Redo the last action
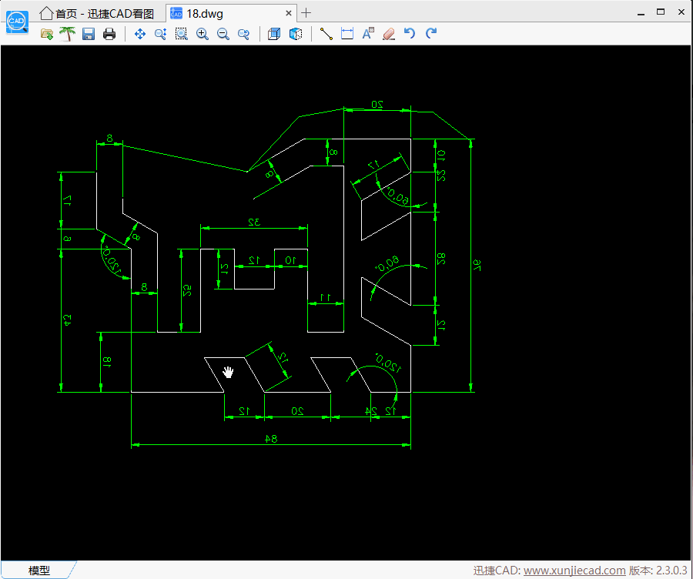The height and width of the screenshot is (579, 693). 431,34
